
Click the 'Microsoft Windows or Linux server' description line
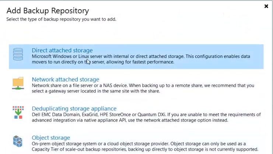click(141, 56)
